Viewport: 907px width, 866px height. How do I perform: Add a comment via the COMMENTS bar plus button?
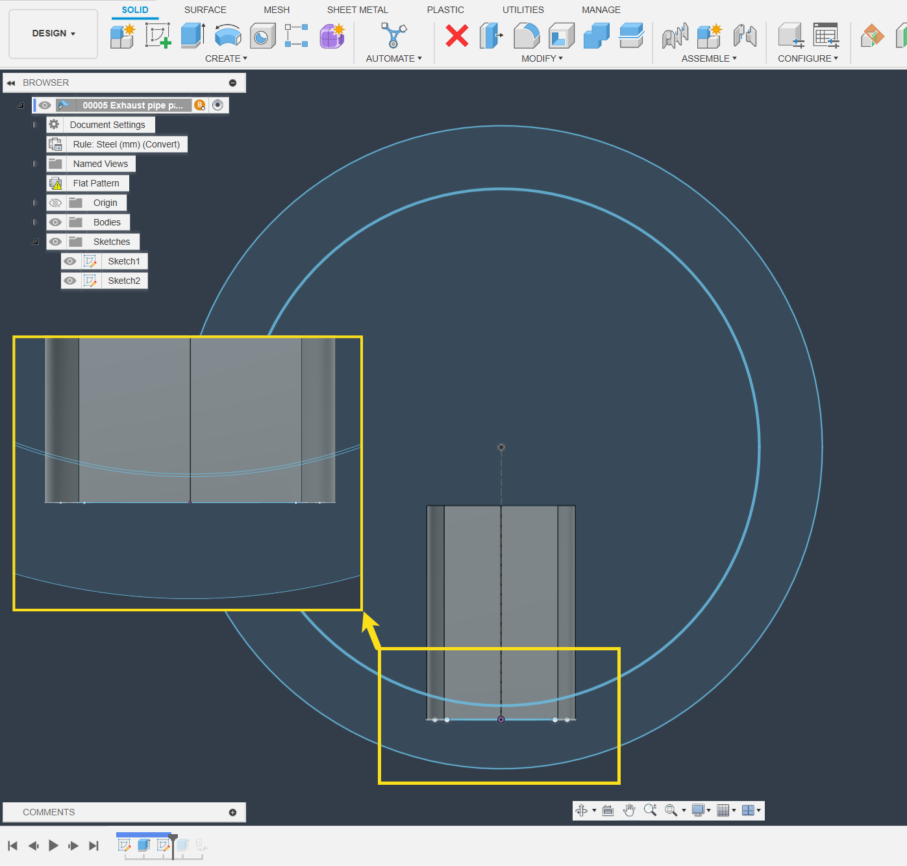coord(232,812)
